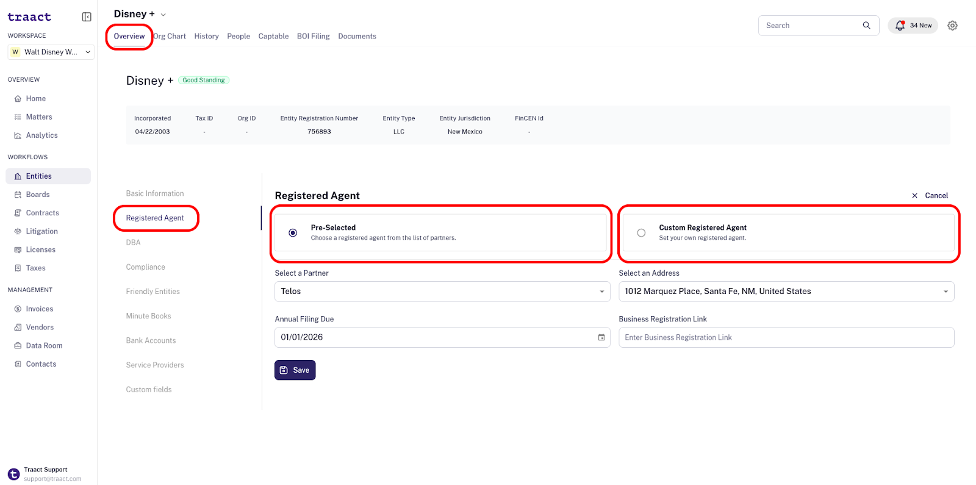Screen dimensions: 976x485
Task: Open the Walt Disney workspace dropdown
Action: 51,52
